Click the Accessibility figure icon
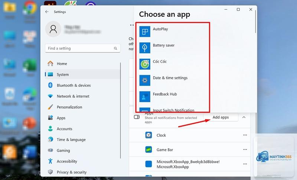Screen dimensions: 297x180 click(50, 161)
